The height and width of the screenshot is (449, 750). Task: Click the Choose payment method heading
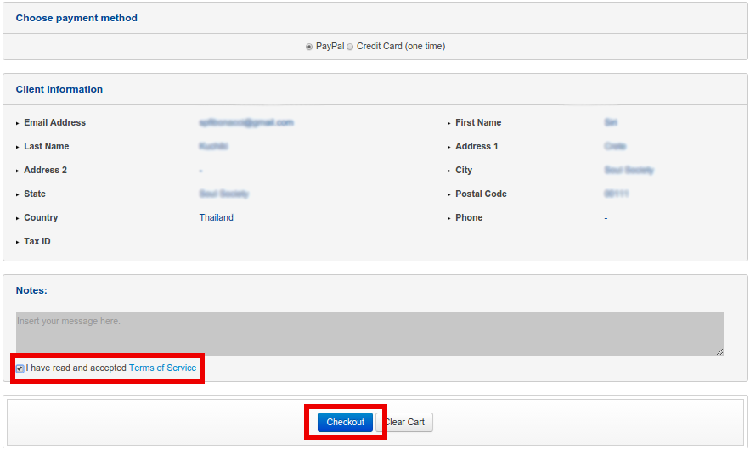coord(76,18)
